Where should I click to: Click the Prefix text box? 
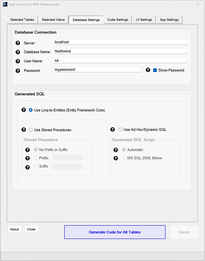(x=68, y=158)
